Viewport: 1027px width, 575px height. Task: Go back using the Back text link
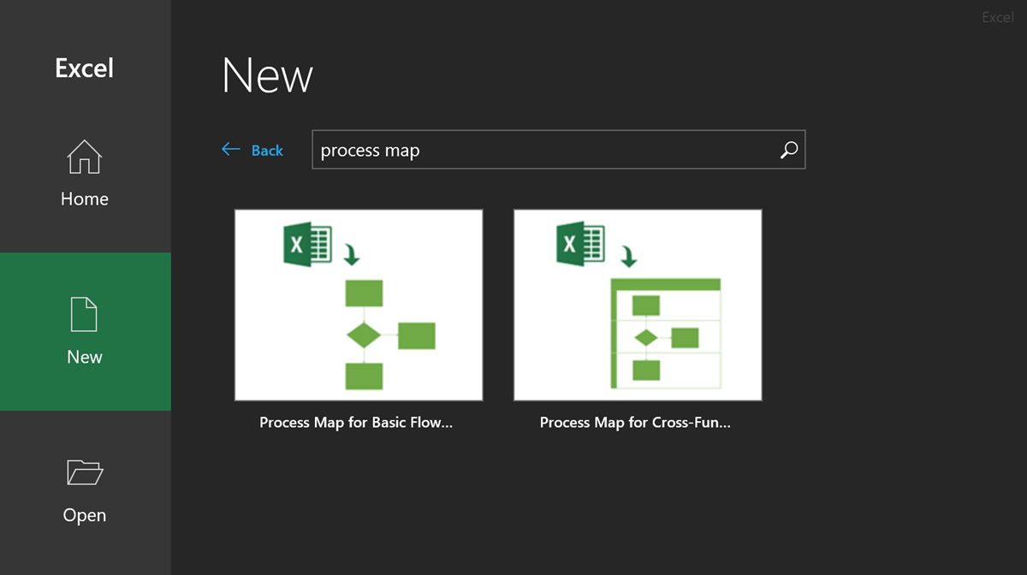point(267,151)
